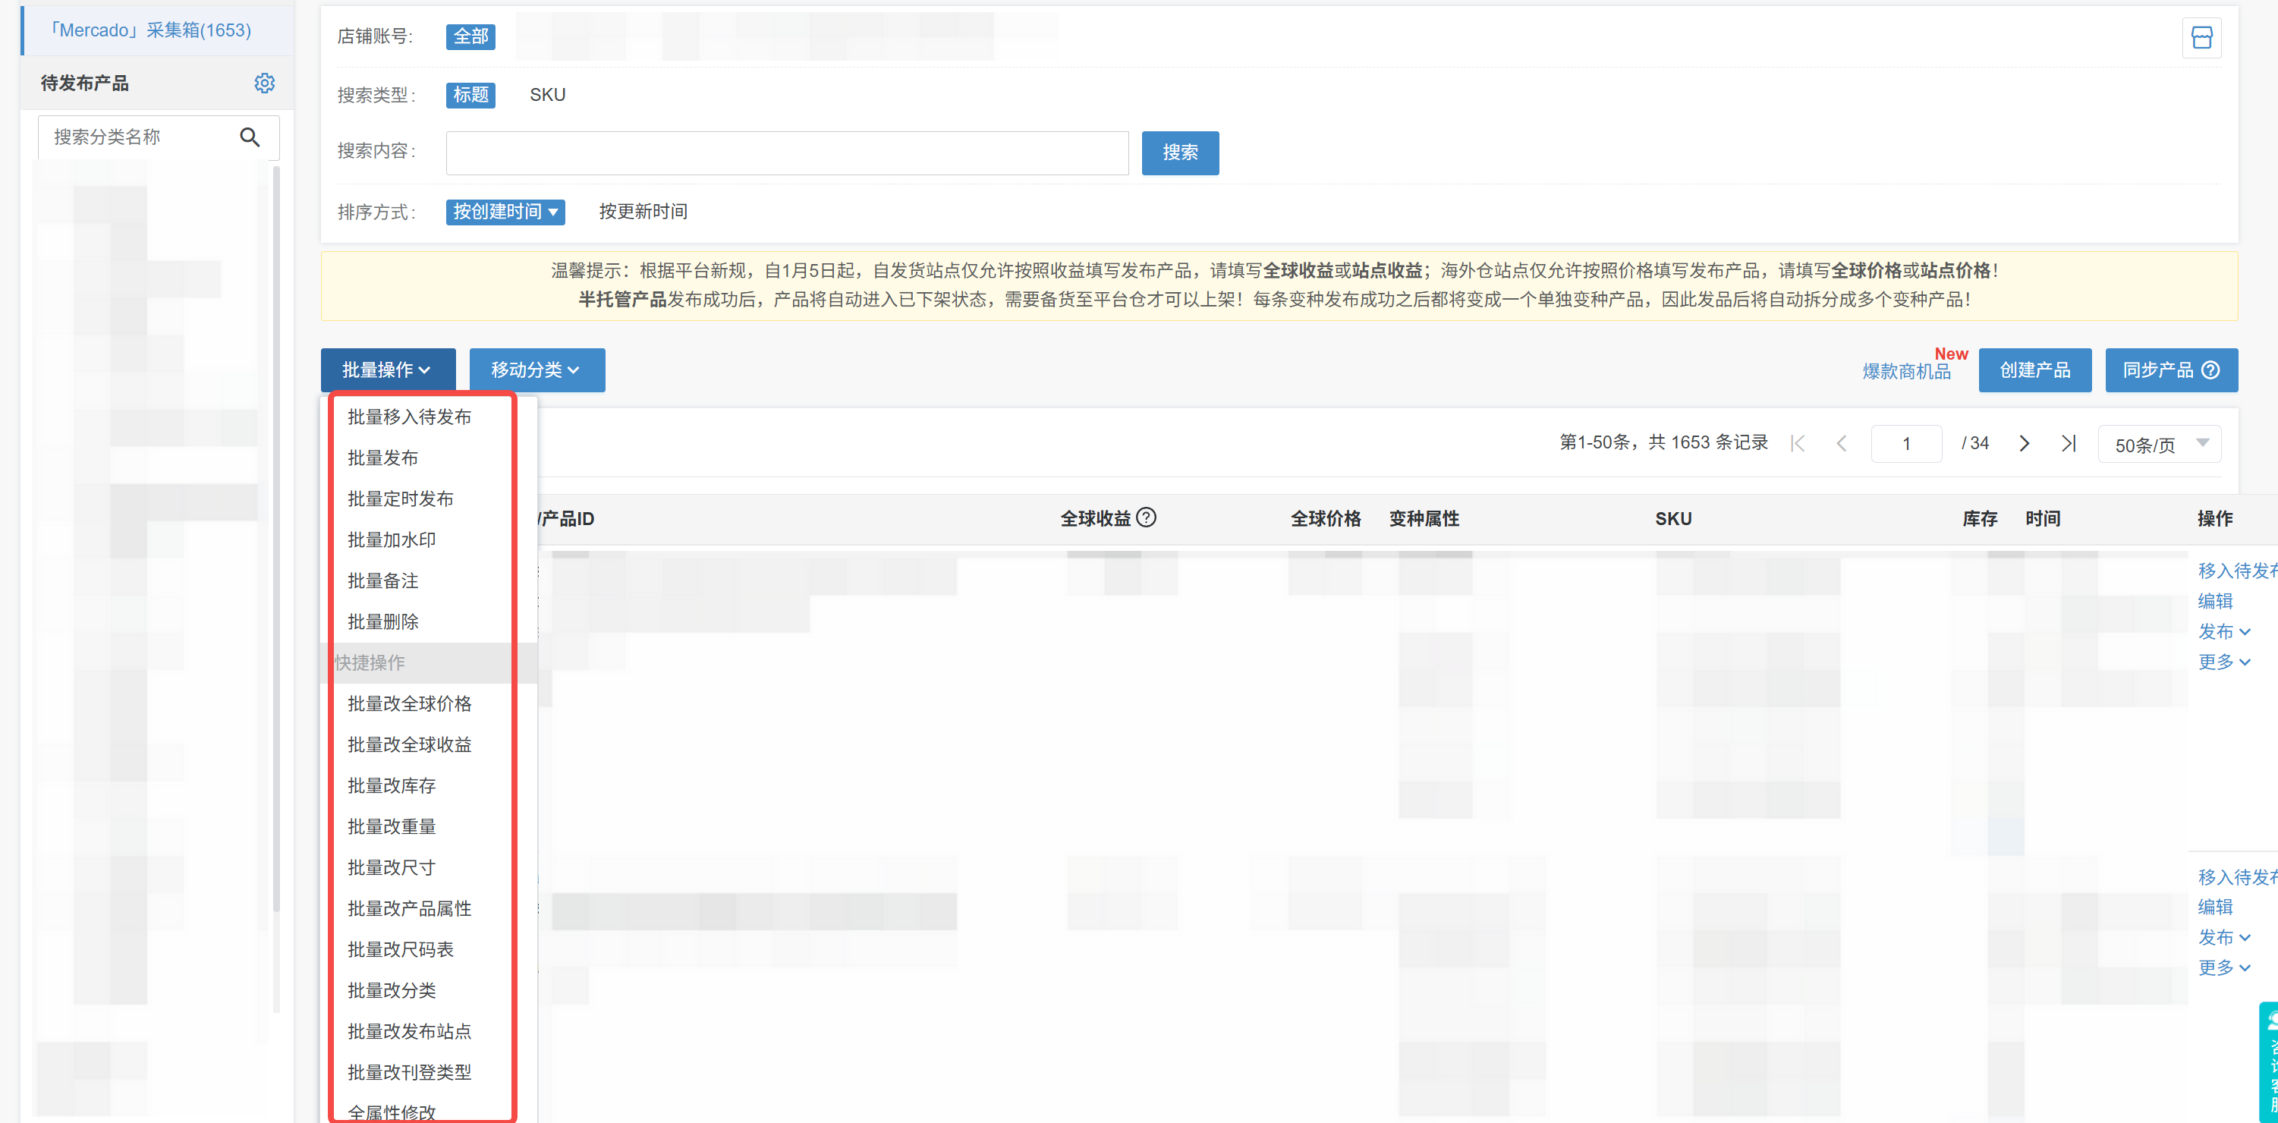Select 批量发布 from the batch menu
Viewport: 2278px width, 1123px height.
click(x=384, y=457)
